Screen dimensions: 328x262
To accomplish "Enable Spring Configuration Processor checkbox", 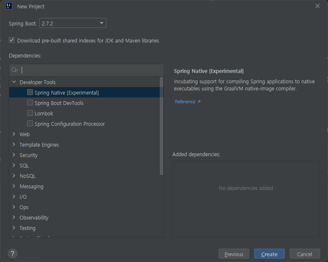I will (30, 123).
